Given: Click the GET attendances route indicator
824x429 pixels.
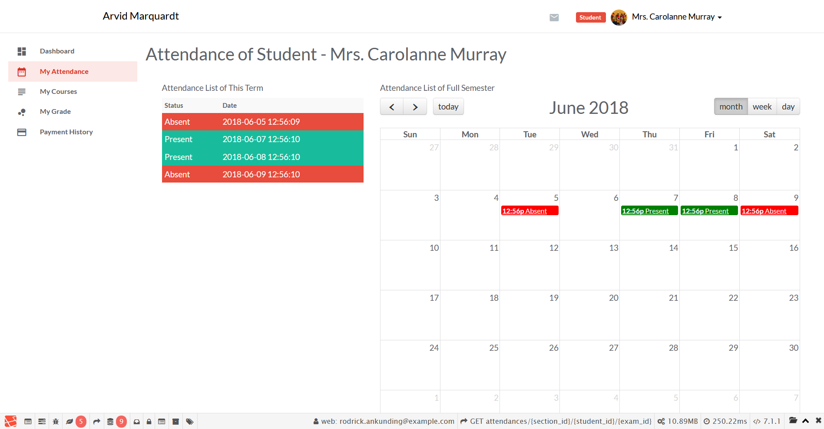Looking at the screenshot, I should point(556,421).
